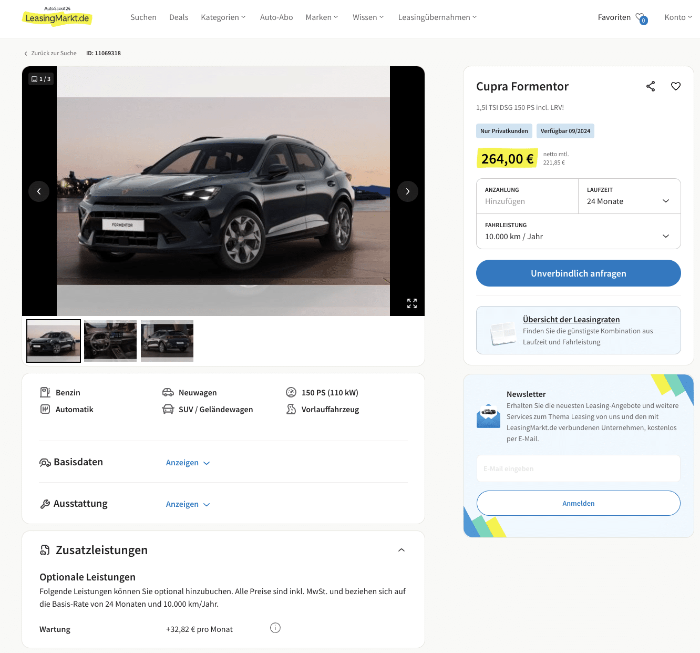Click the Anzahlung Hinzufügen field
This screenshot has width=700, height=653.
[x=527, y=196]
